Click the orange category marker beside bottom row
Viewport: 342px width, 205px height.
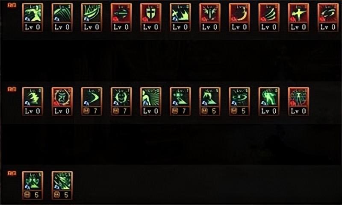click(12, 173)
